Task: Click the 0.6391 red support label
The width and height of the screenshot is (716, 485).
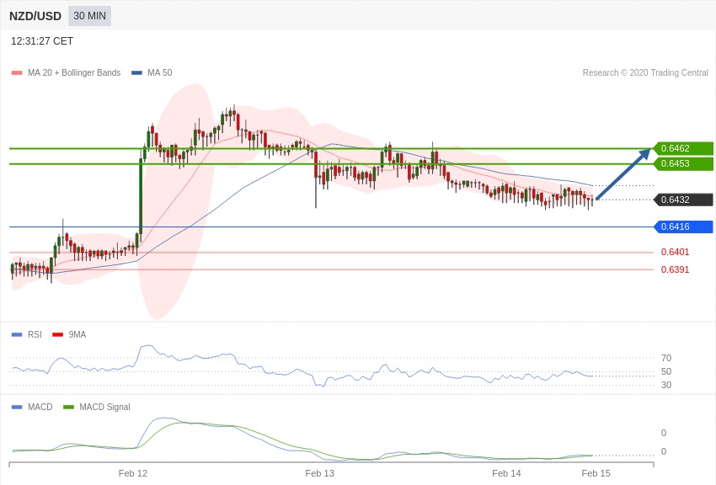Action: click(x=675, y=269)
